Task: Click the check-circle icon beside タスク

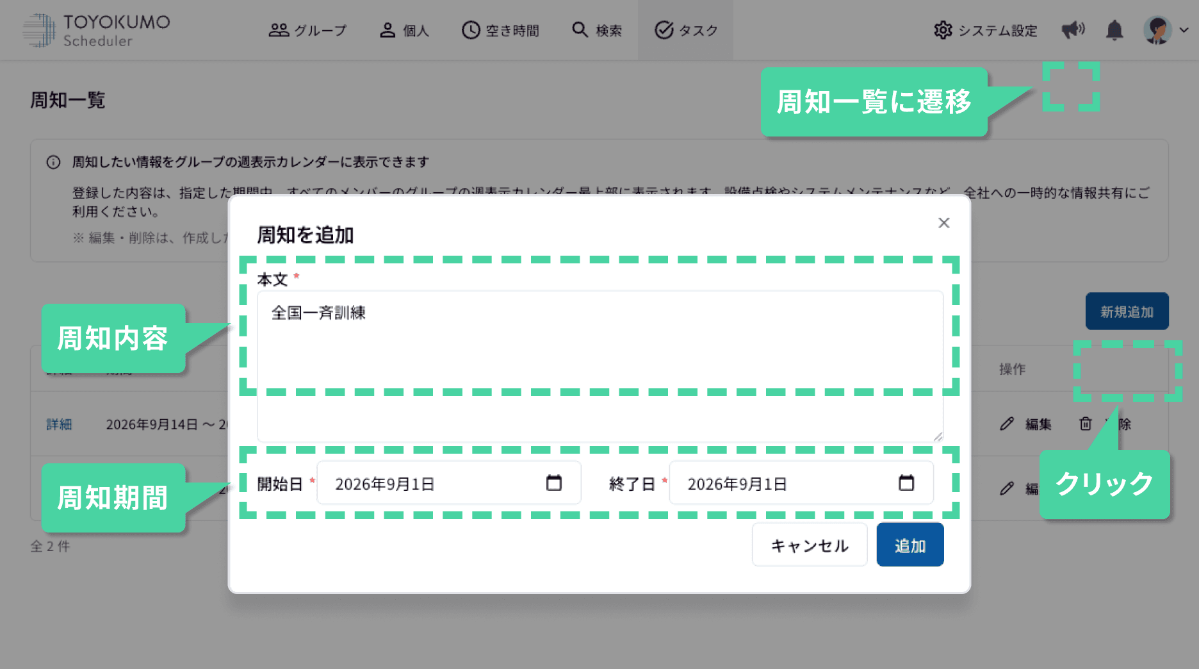Action: point(664,30)
